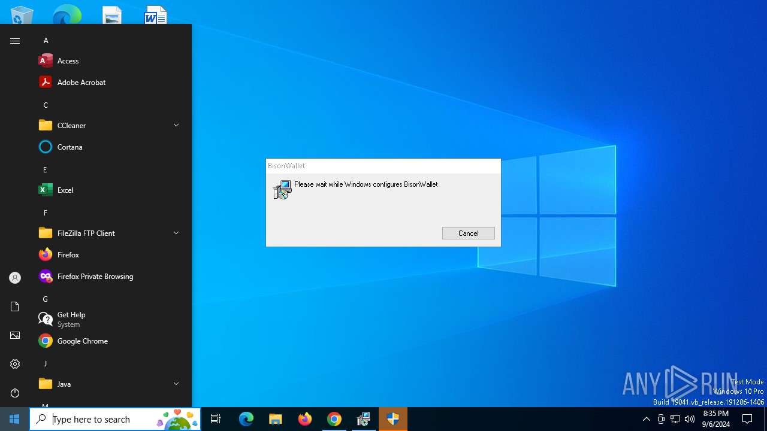Open Documents from the Start sidebar
This screenshot has width=767, height=431.
[15, 306]
